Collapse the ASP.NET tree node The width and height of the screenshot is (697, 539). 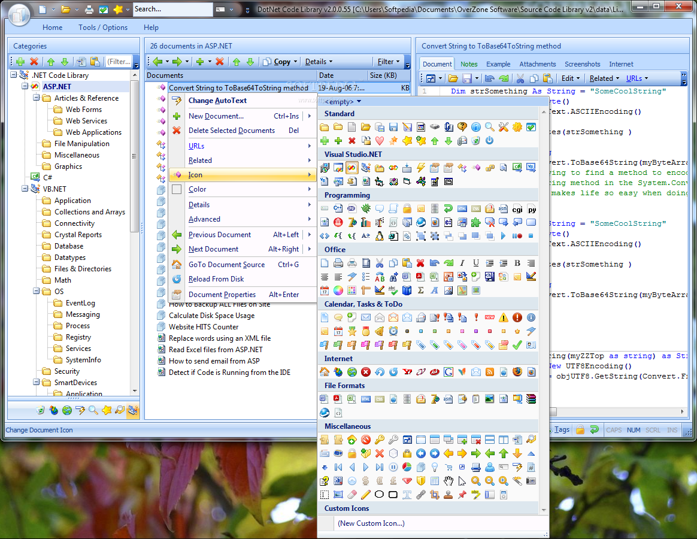pyautogui.click(x=25, y=86)
